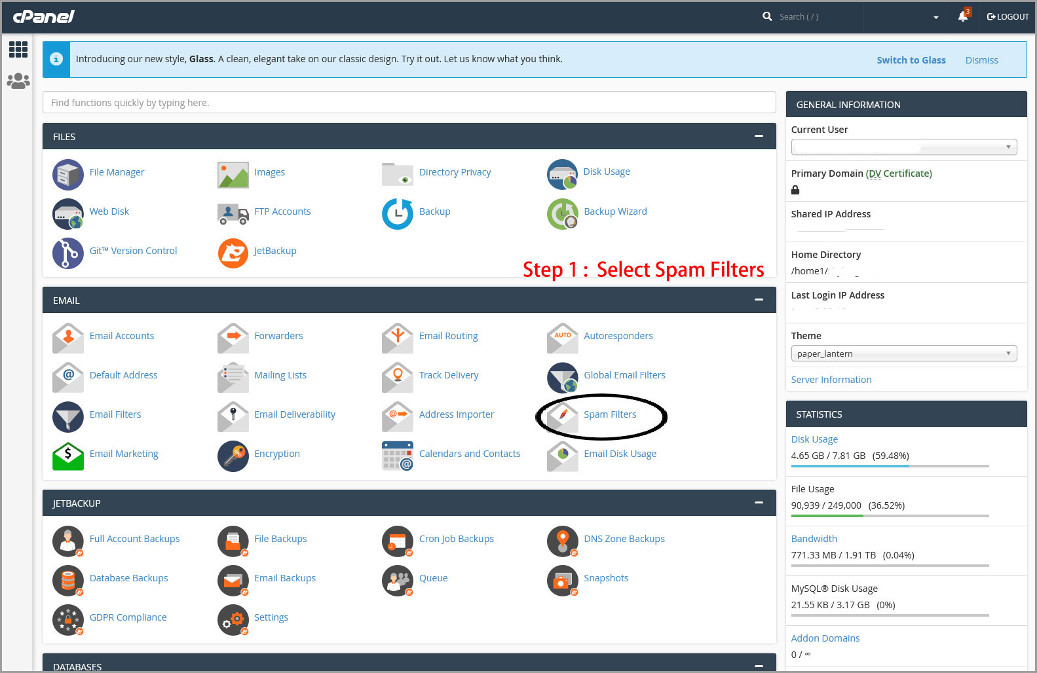This screenshot has width=1037, height=673.
Task: Open the Address Importer icon
Action: pyautogui.click(x=398, y=417)
